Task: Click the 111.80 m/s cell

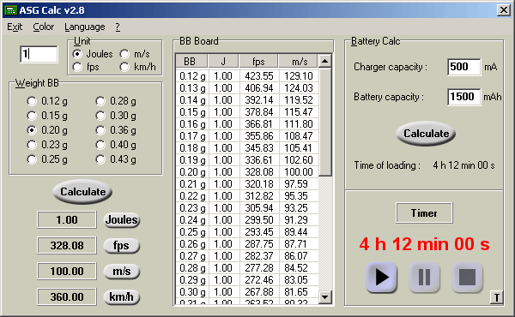Action: (299, 124)
